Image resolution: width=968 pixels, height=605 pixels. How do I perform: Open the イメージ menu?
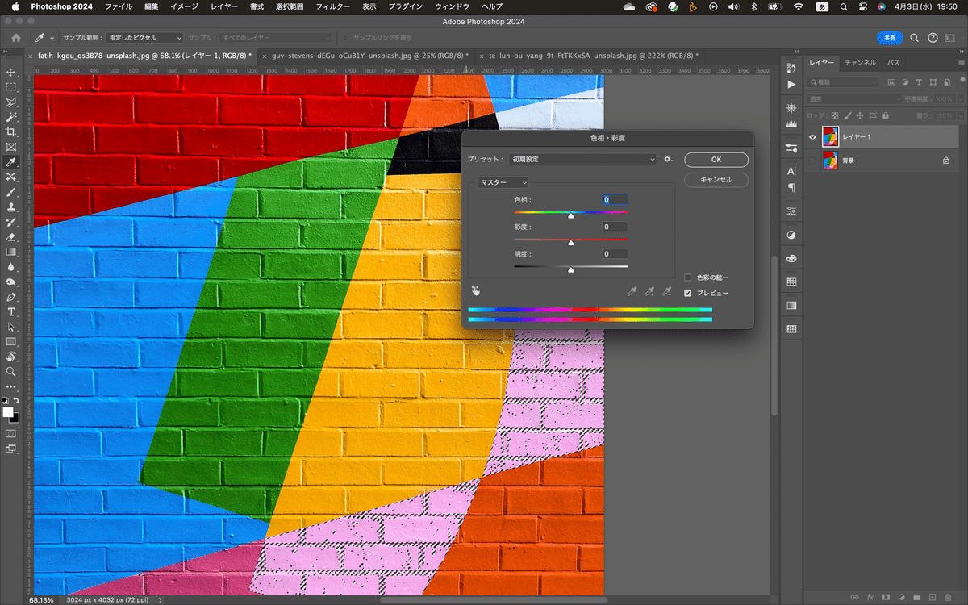pos(184,6)
